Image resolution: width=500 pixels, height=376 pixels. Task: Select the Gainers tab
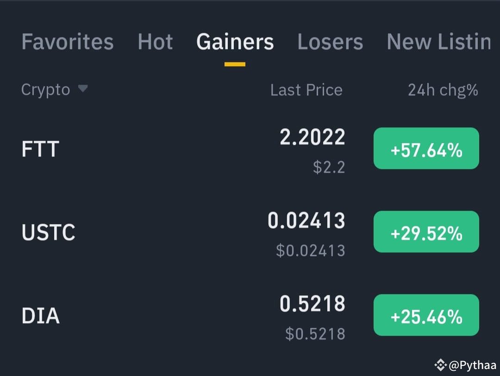coord(235,42)
